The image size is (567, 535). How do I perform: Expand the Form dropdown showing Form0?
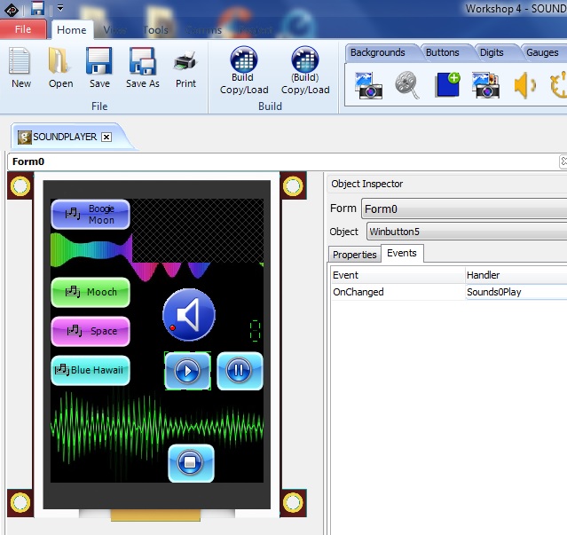click(461, 209)
